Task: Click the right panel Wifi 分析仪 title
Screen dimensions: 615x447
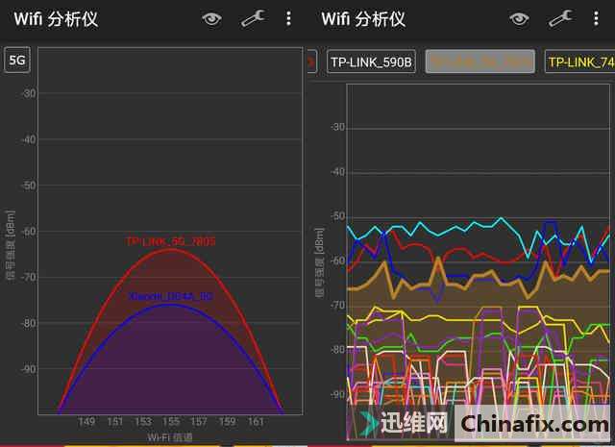Action: coord(363,19)
